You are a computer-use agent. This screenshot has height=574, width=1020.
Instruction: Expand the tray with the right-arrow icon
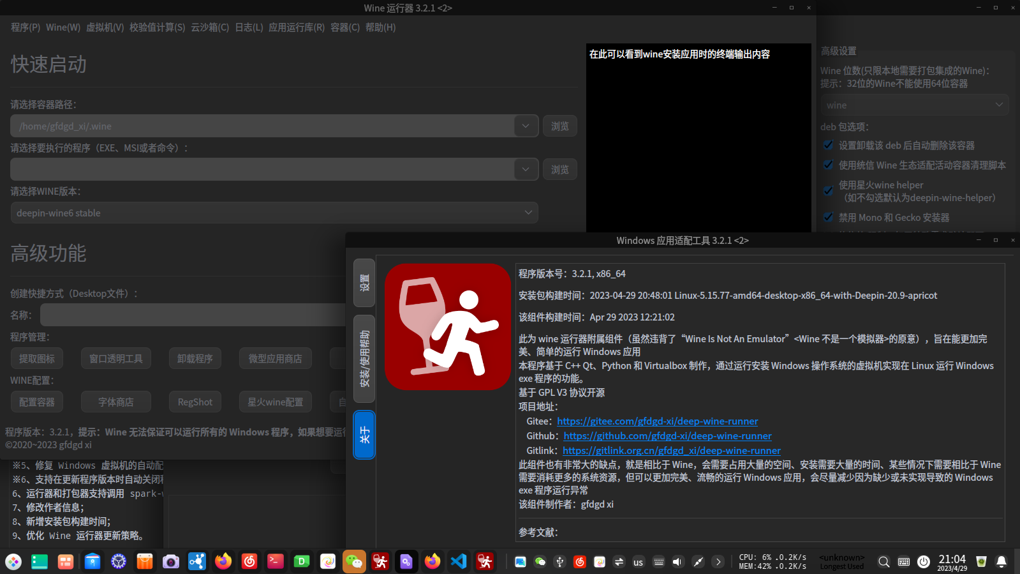coord(718,562)
